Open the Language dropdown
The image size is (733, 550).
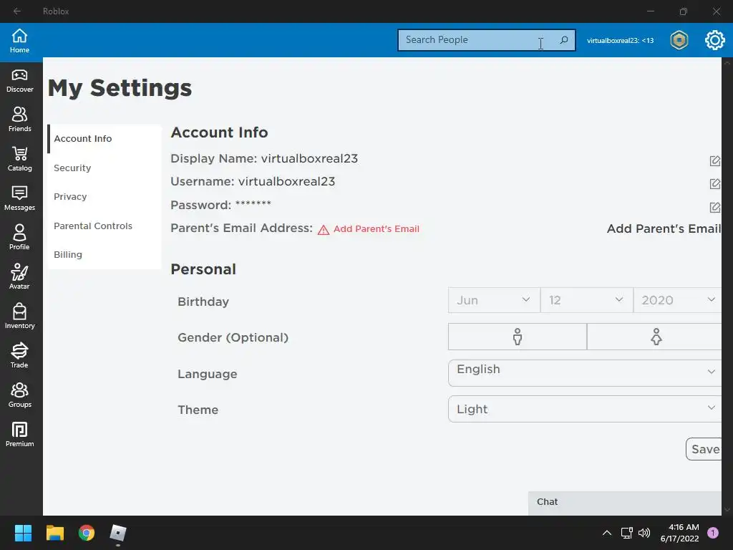pos(585,372)
